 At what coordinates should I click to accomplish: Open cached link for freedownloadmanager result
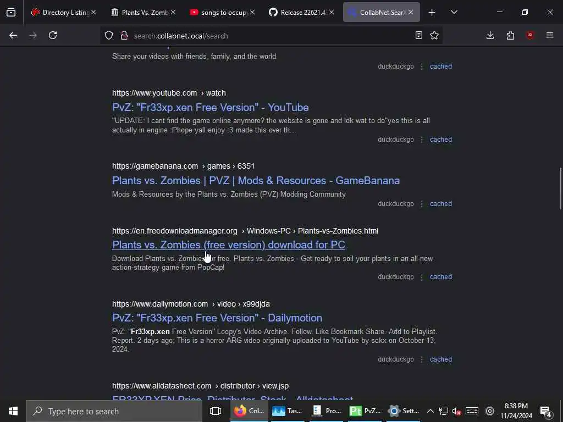point(441,277)
